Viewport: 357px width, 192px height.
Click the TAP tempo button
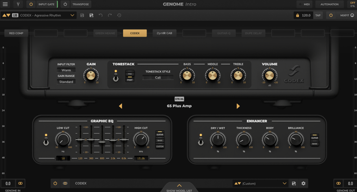pos(318,15)
